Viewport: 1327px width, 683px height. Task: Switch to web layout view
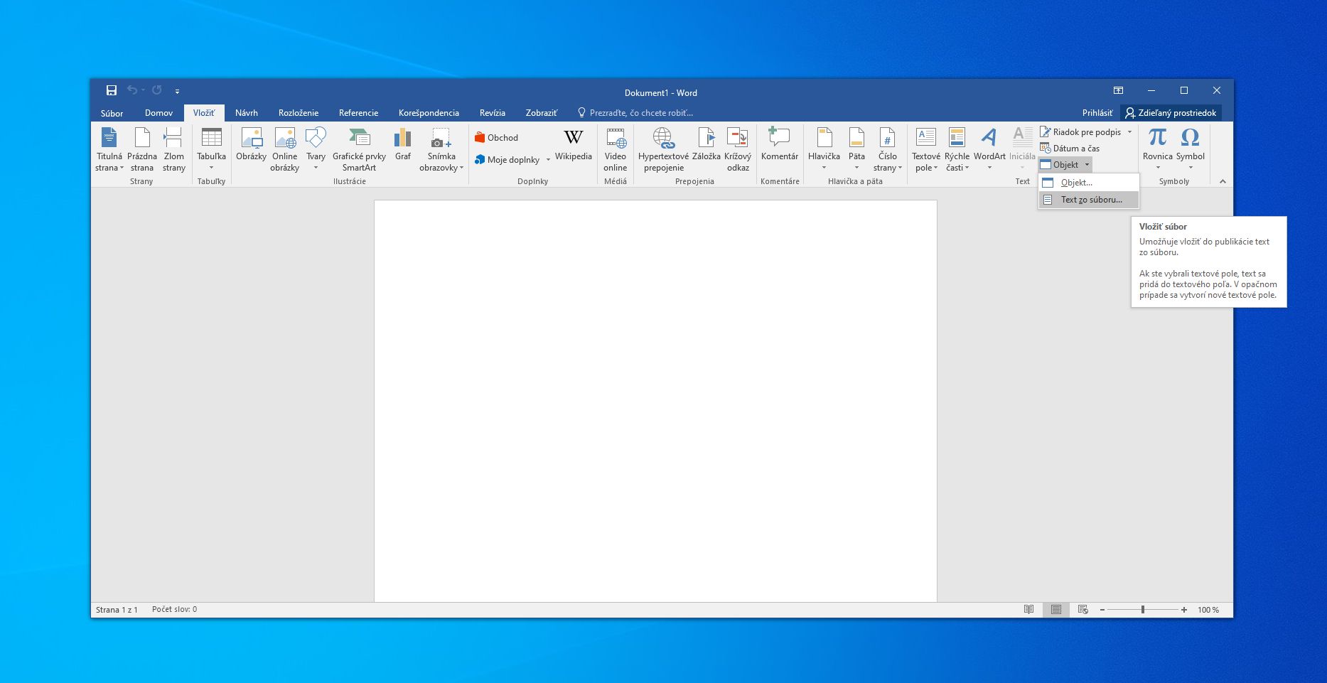[x=1082, y=610]
